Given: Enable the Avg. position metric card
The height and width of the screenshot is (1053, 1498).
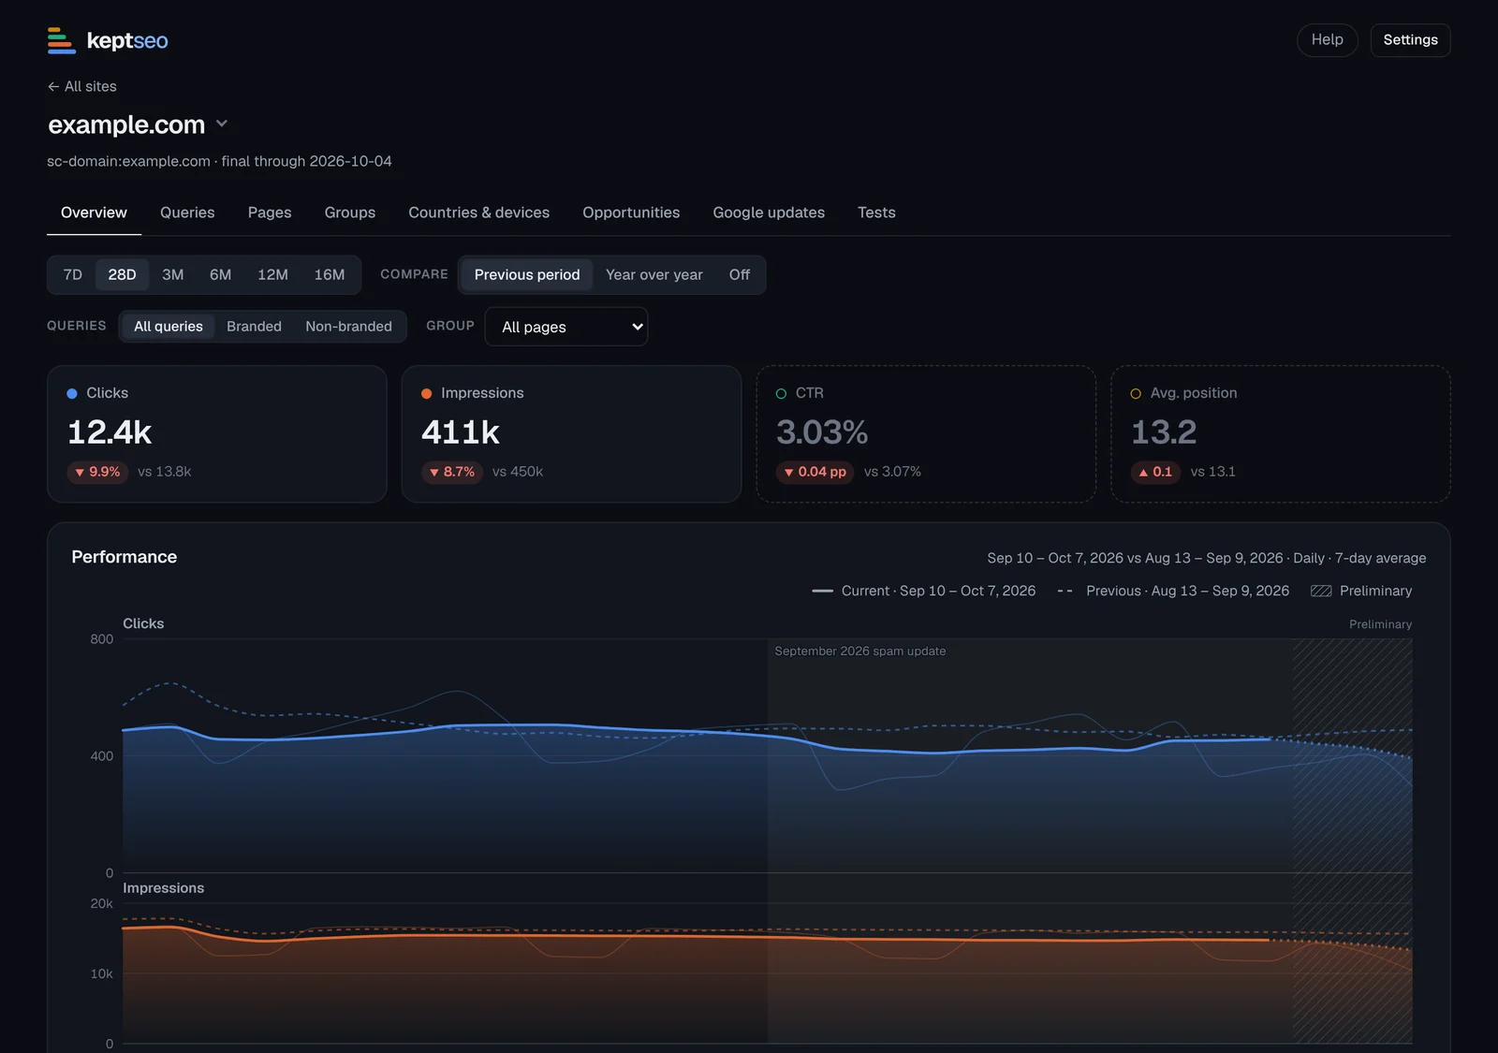Looking at the screenshot, I should tap(1281, 434).
